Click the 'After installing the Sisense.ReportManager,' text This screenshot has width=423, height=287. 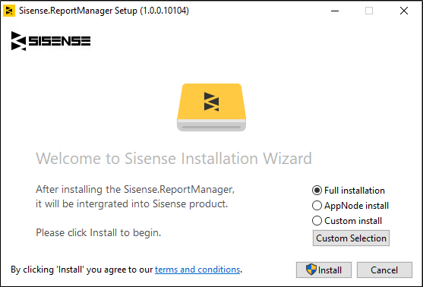[135, 189]
